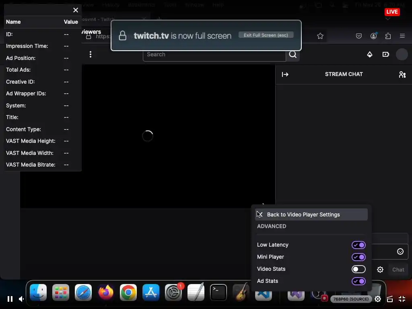412x309 pixels.
Task: Toggle the Low Latency switch
Action: [358, 245]
